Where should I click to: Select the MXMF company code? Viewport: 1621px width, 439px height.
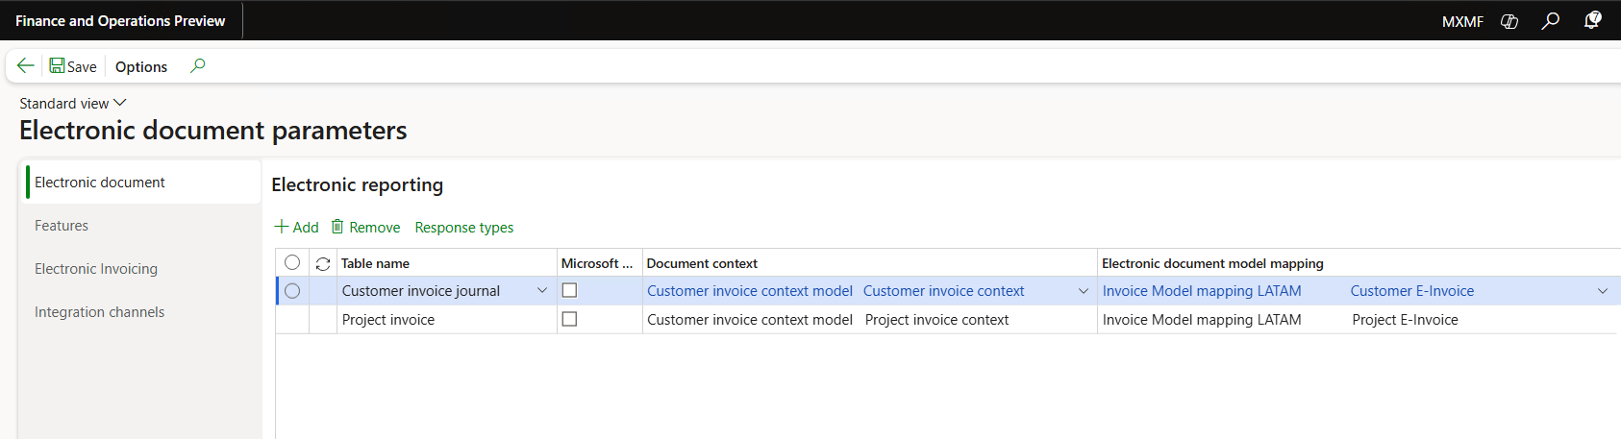(1462, 21)
